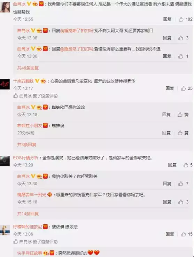This screenshot has height=257, width=194.
Task: Toggle like on 林铁柱小朋友's 蜘蛛涘 reply
Action: 183,133
